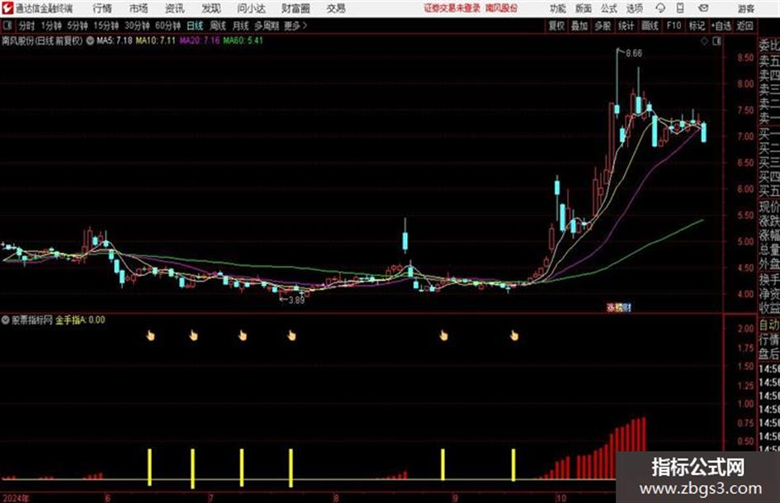Click the mobile phone icon in top bar
The image size is (780, 503).
(x=680, y=8)
